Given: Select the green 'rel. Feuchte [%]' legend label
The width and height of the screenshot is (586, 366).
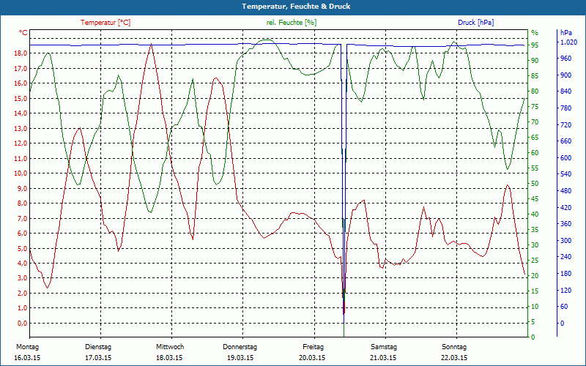Looking at the screenshot, I should (x=291, y=23).
